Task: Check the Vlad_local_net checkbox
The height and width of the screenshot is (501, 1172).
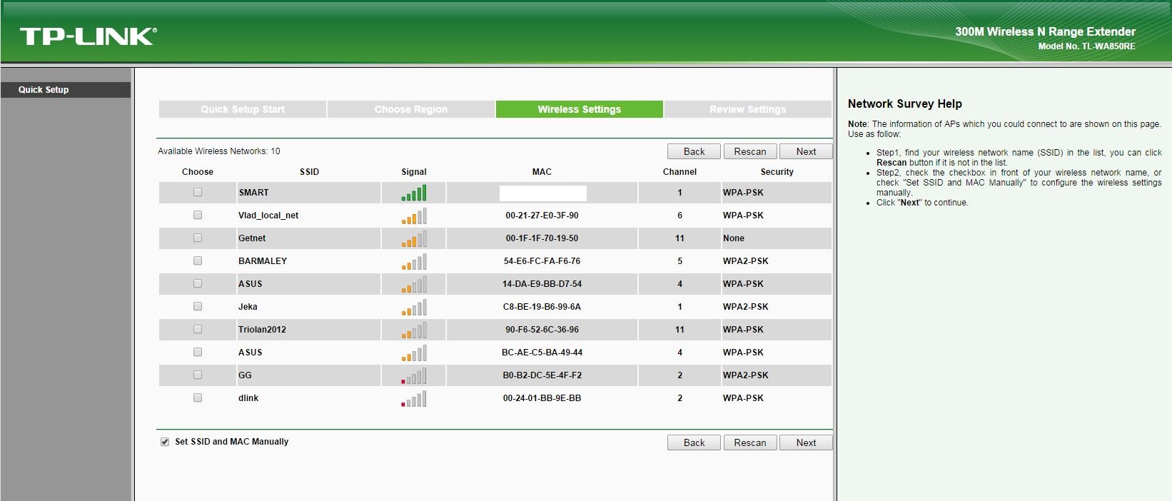Action: (198, 215)
